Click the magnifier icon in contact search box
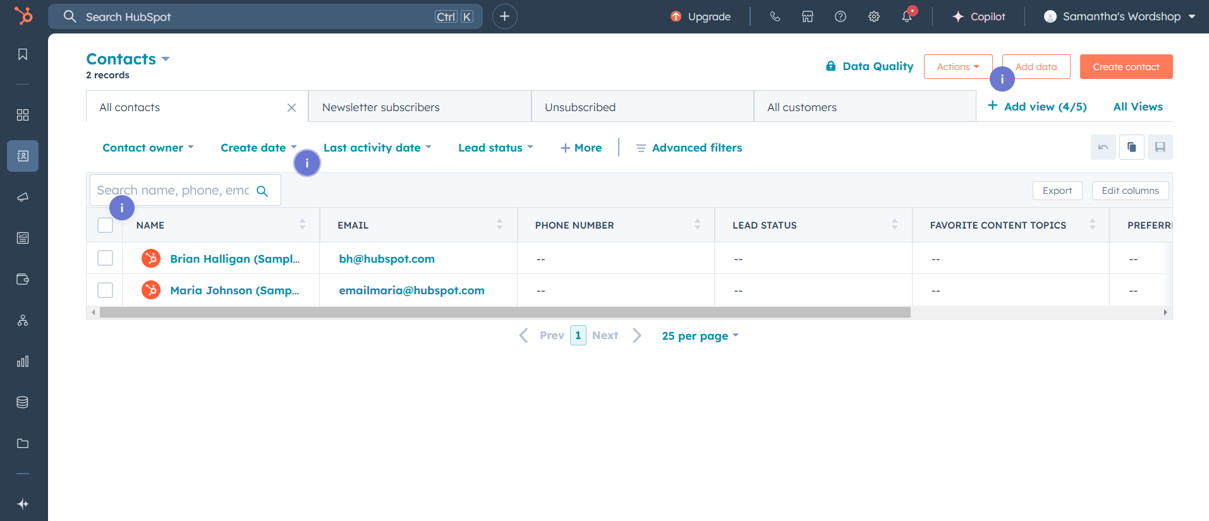This screenshot has width=1209, height=521. point(262,191)
